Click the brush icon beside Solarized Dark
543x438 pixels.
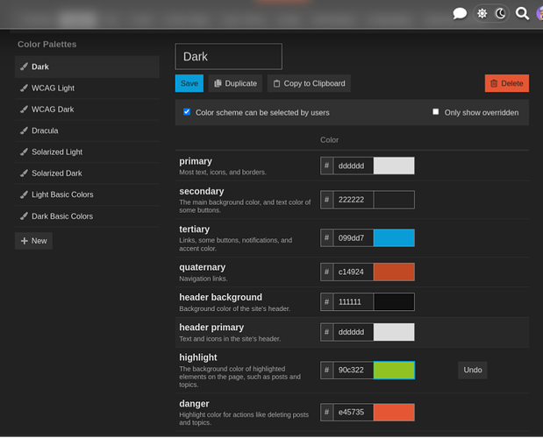pyautogui.click(x=24, y=173)
